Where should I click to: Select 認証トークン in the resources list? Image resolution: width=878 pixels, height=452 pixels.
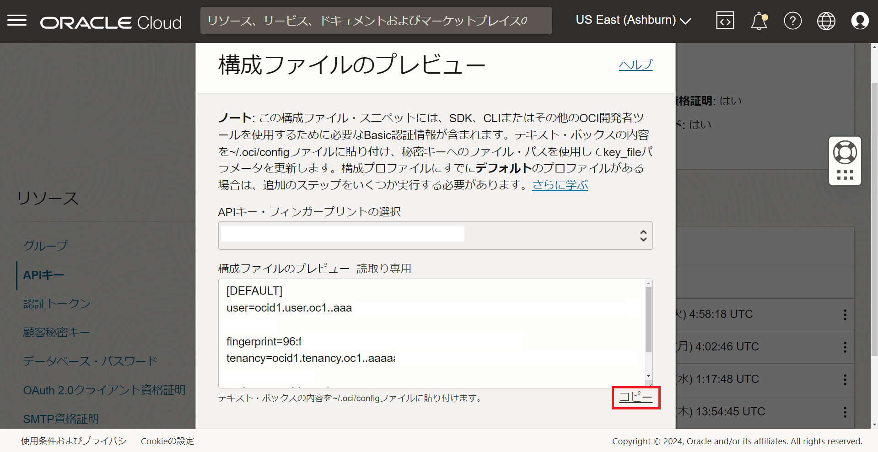(57, 303)
